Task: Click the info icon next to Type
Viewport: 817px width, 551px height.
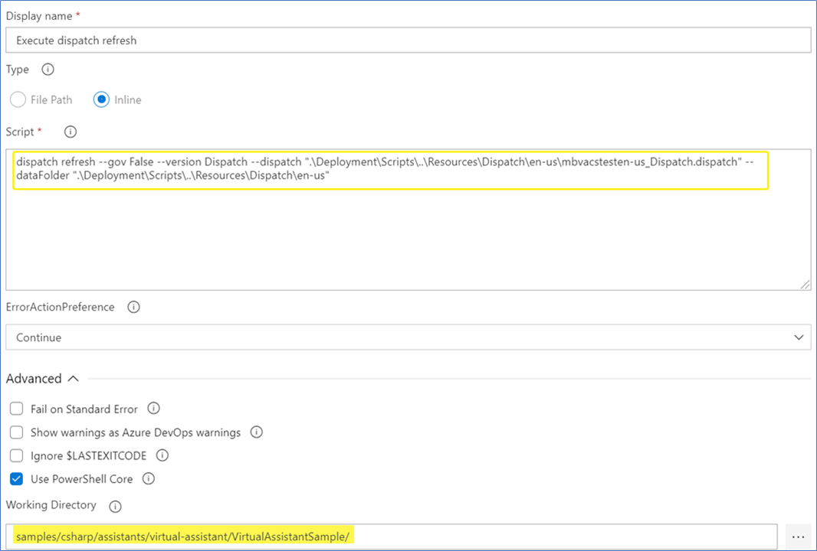Action: (48, 69)
